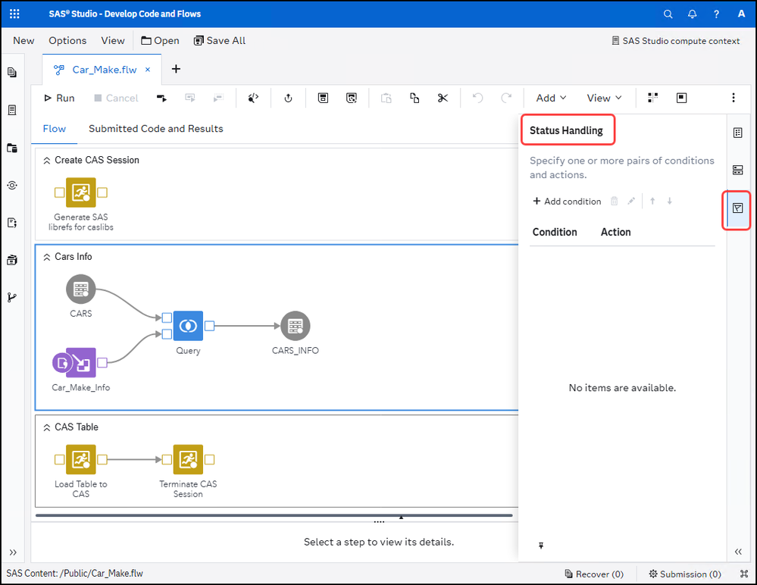Click the save as icon

[352, 98]
